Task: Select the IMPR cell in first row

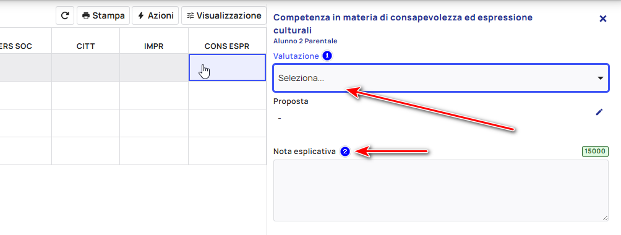Action: 153,67
